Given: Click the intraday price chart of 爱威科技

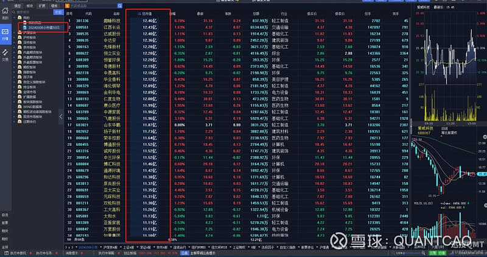Looking at the screenshot, I should 449,49.
